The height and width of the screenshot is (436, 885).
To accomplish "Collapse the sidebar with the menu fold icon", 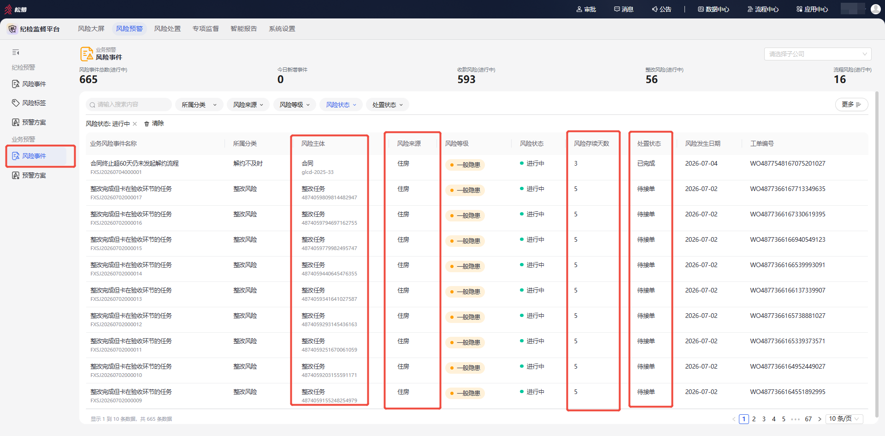I will 16,53.
